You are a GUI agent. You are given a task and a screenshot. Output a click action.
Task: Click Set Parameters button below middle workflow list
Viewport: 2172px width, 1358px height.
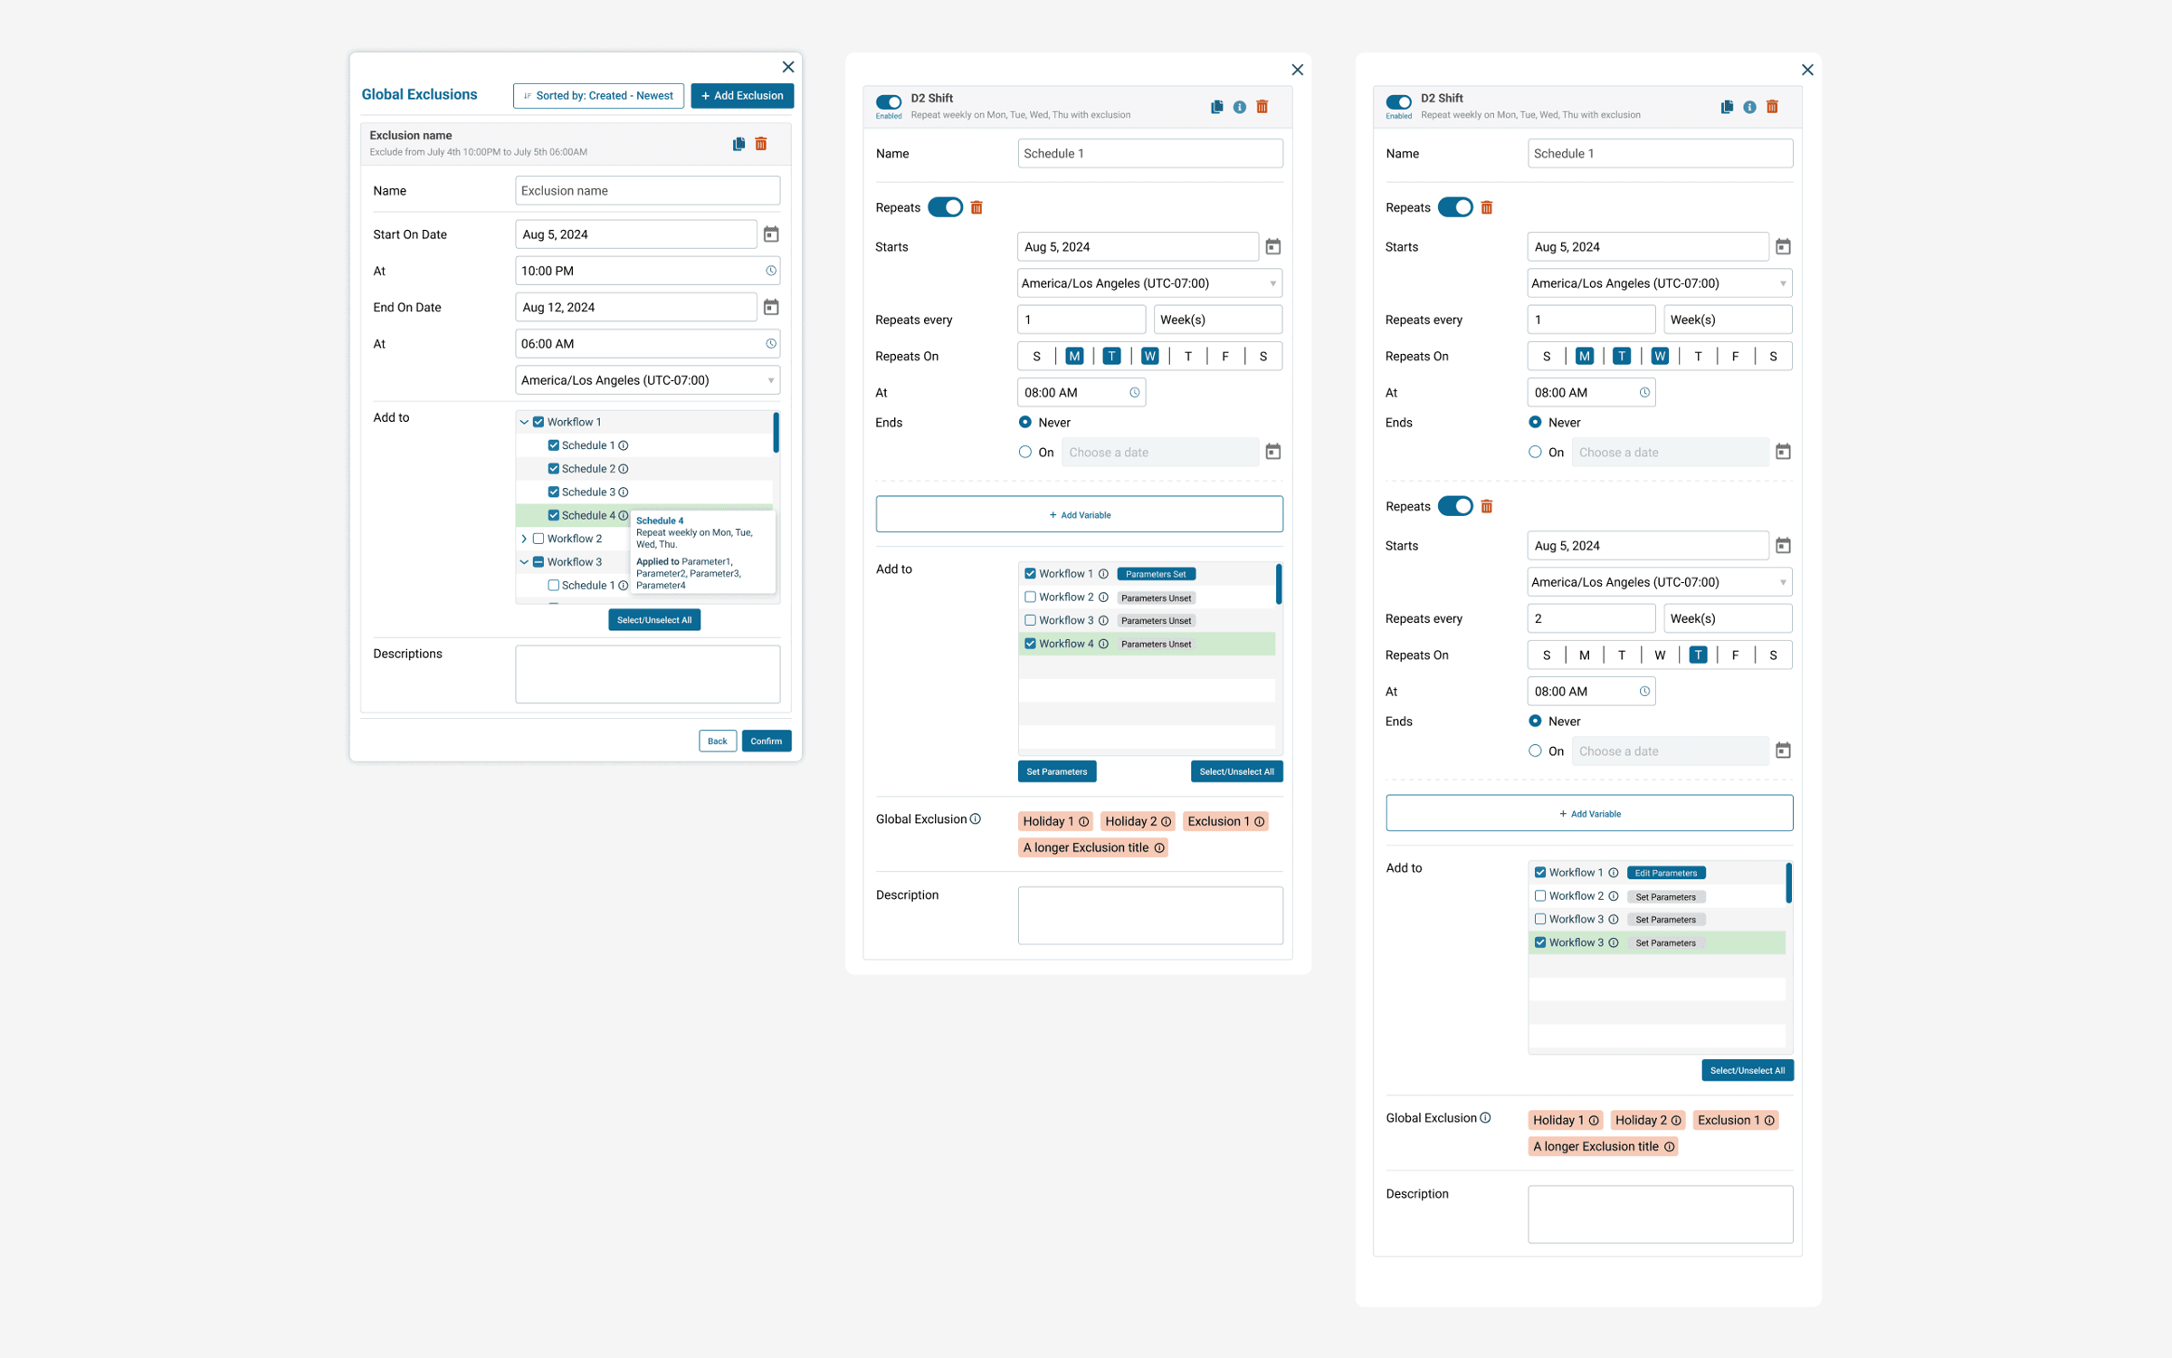tap(1057, 772)
